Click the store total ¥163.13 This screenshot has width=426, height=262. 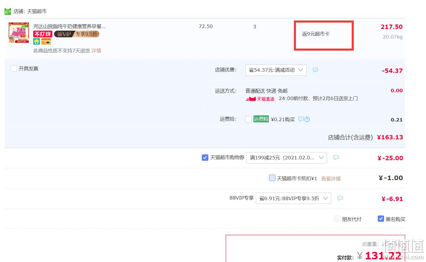click(390, 137)
